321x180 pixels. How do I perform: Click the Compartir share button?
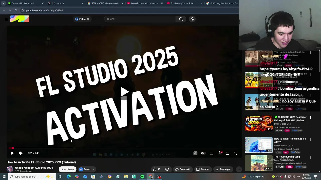pos(183,169)
